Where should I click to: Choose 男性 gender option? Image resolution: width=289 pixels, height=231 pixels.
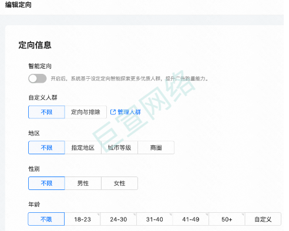point(83,184)
